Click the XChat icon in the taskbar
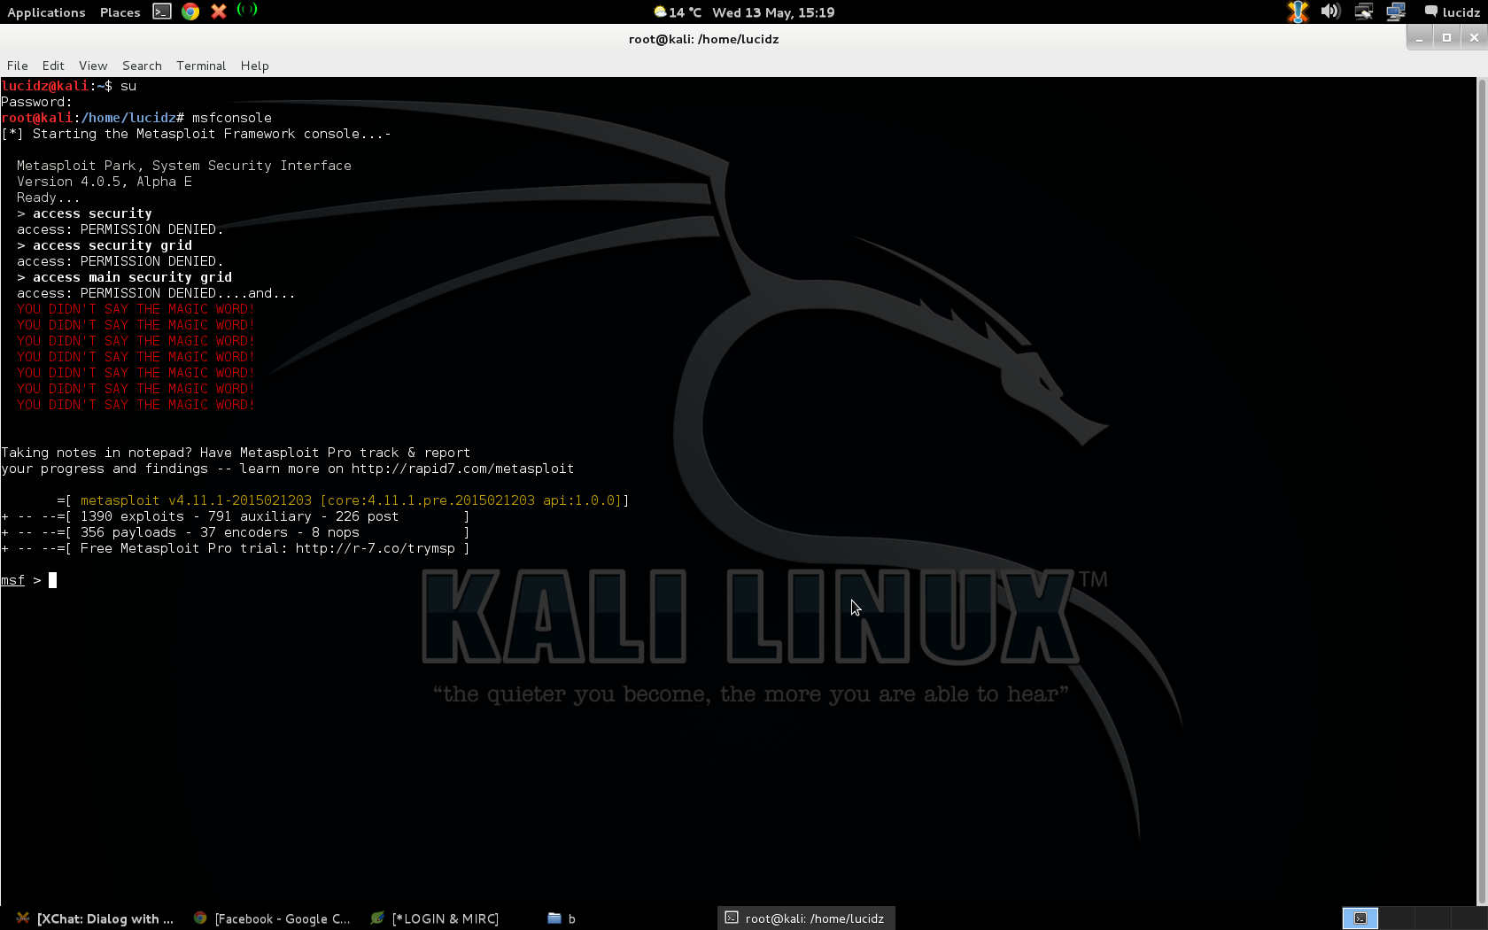The width and height of the screenshot is (1488, 930). click(x=23, y=918)
